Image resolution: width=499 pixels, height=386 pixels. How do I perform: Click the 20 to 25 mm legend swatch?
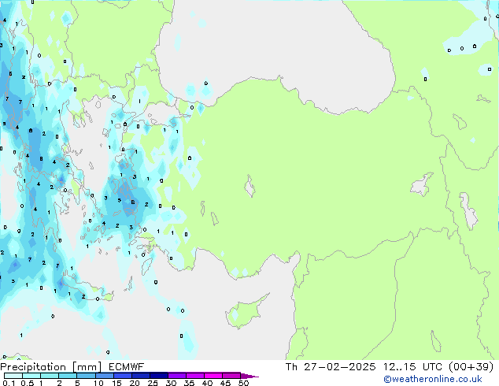141,376
